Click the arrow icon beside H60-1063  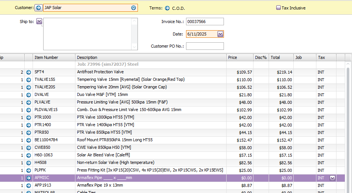(x=28, y=155)
